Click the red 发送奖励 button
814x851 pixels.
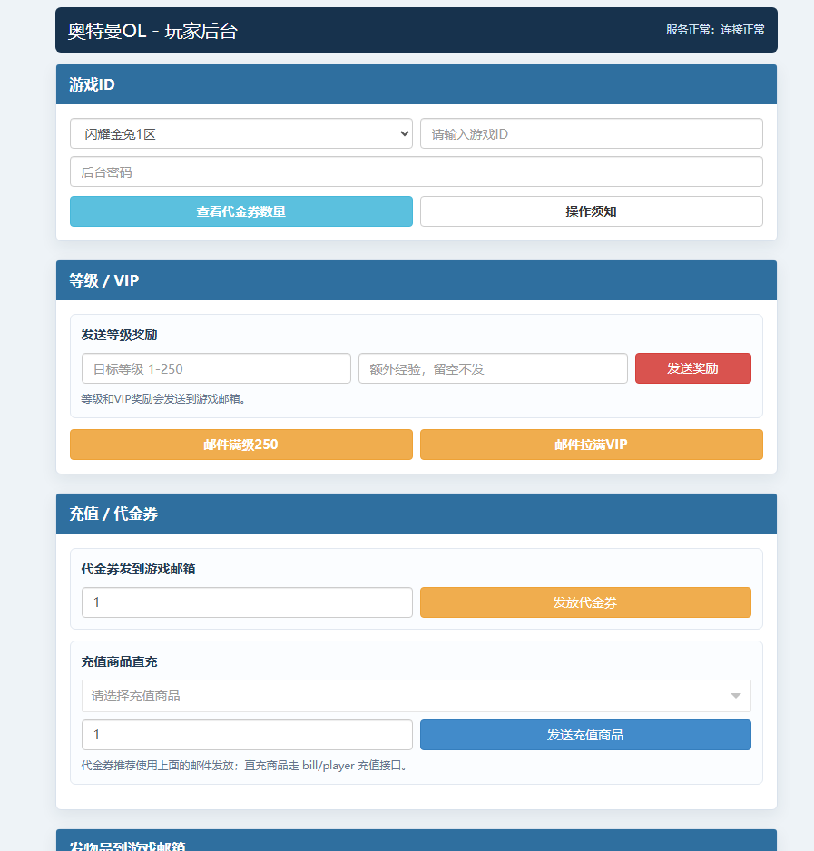coord(693,368)
